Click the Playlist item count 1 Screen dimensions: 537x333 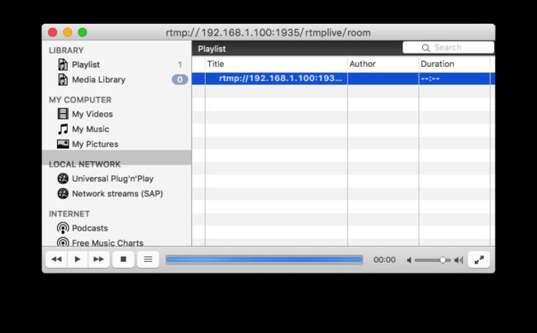(x=179, y=64)
